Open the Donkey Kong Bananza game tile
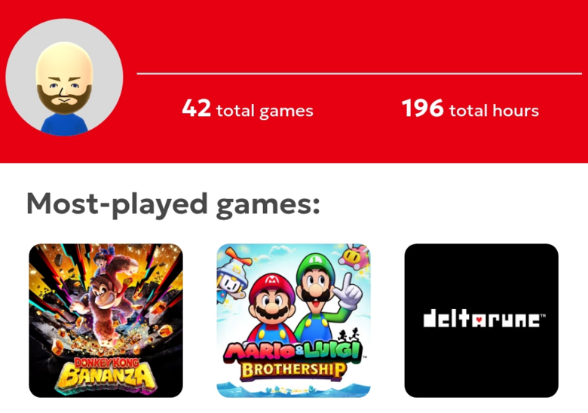The image size is (588, 413). point(106,320)
